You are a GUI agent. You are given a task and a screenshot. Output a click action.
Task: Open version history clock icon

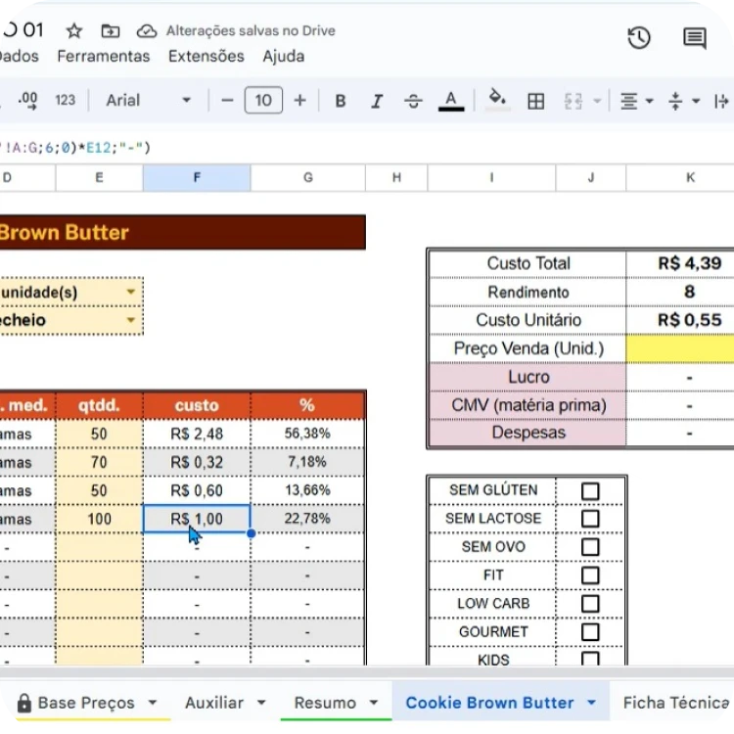click(x=639, y=37)
